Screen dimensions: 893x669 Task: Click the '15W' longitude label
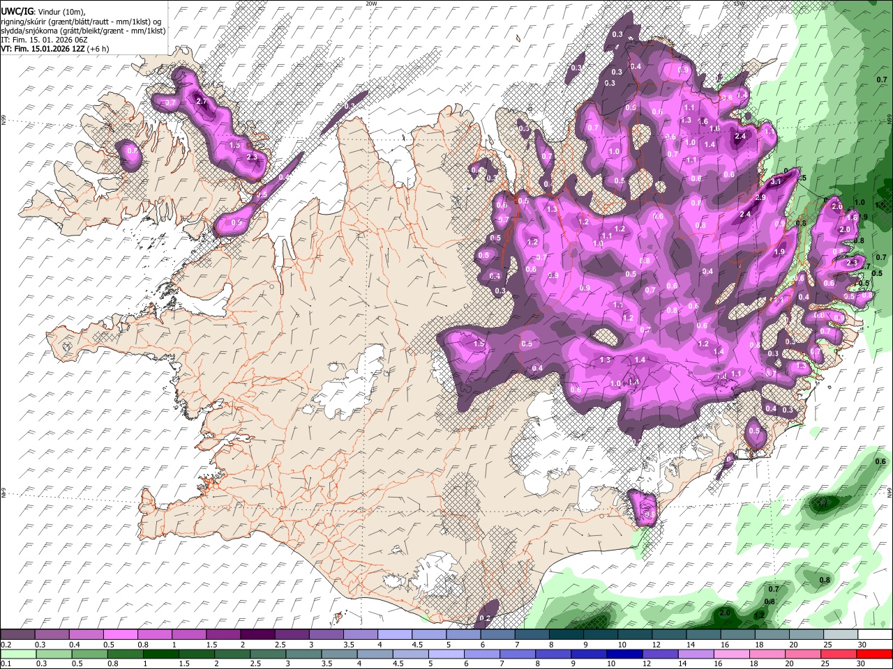tap(739, 3)
